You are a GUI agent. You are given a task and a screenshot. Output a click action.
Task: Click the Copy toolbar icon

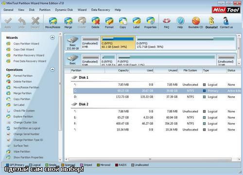123,21
